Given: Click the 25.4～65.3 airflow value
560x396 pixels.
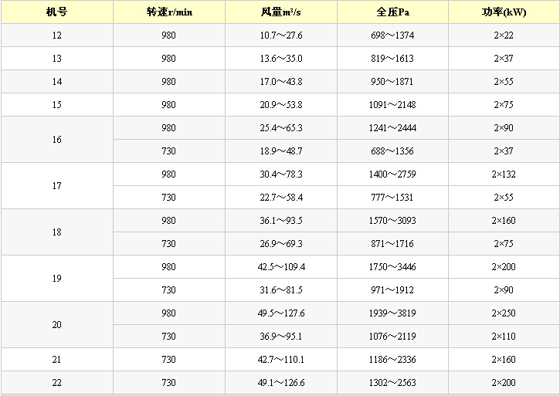Looking at the screenshot, I should pos(281,128).
